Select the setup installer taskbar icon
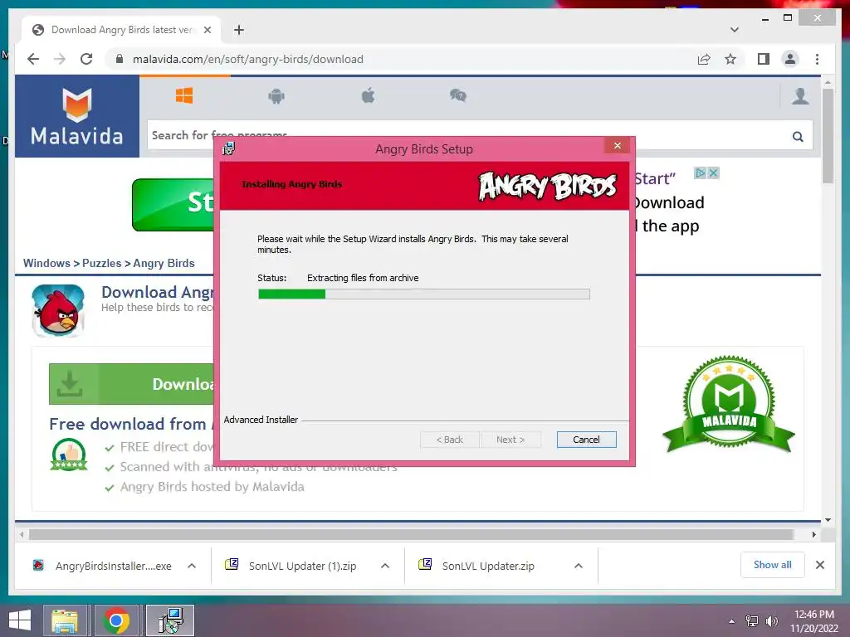 click(170, 620)
